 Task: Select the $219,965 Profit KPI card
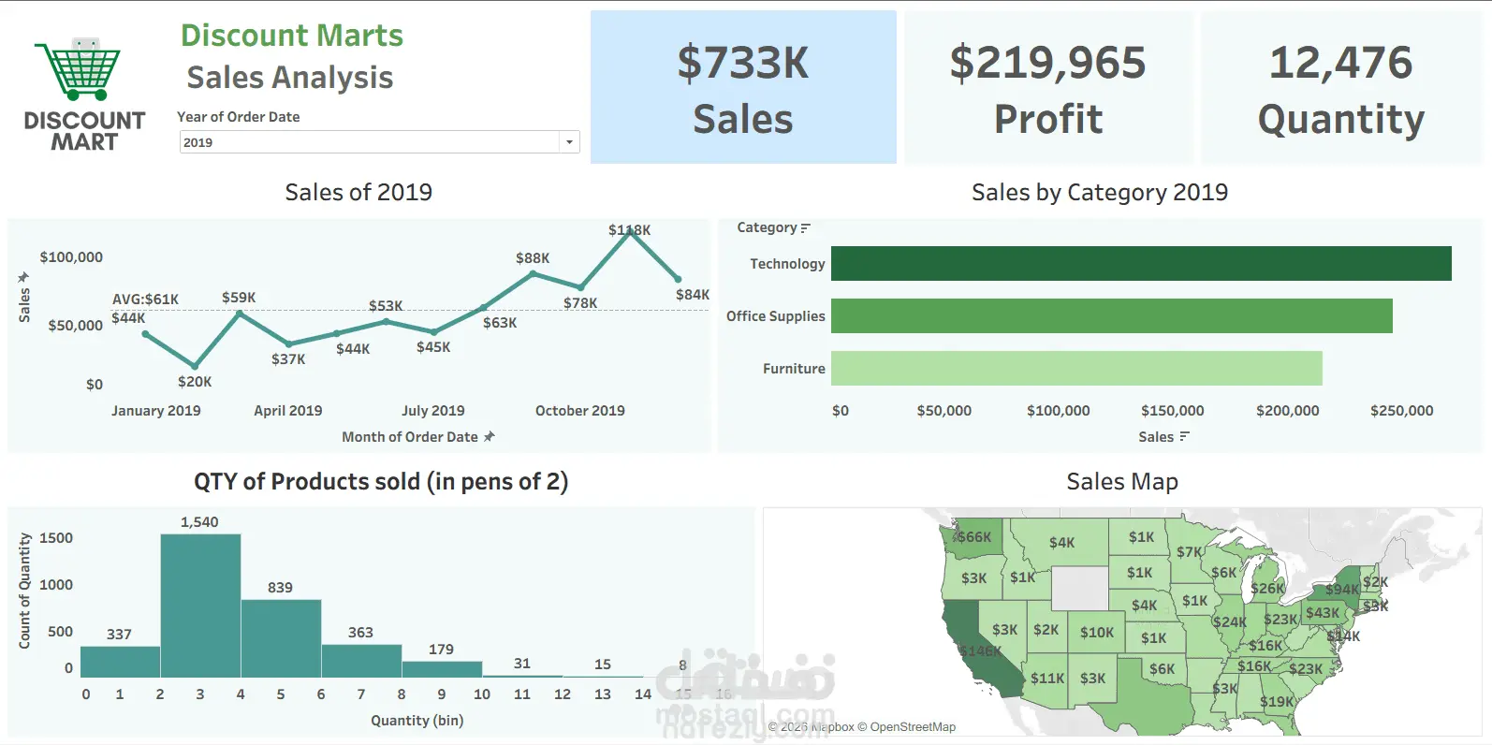click(x=1048, y=88)
